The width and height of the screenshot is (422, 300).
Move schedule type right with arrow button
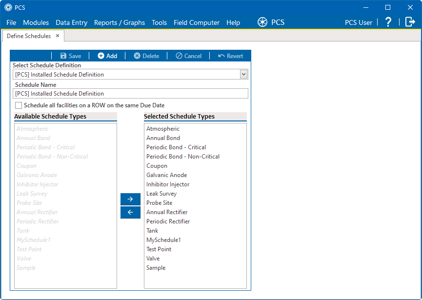pos(130,199)
